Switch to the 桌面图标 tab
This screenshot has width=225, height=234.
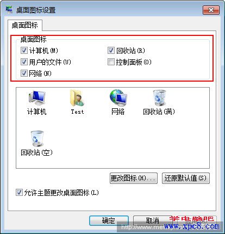click(25, 25)
